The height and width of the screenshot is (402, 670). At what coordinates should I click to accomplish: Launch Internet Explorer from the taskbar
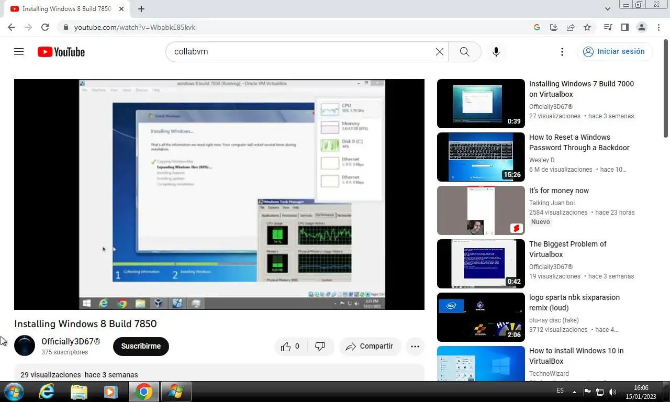pos(47,392)
